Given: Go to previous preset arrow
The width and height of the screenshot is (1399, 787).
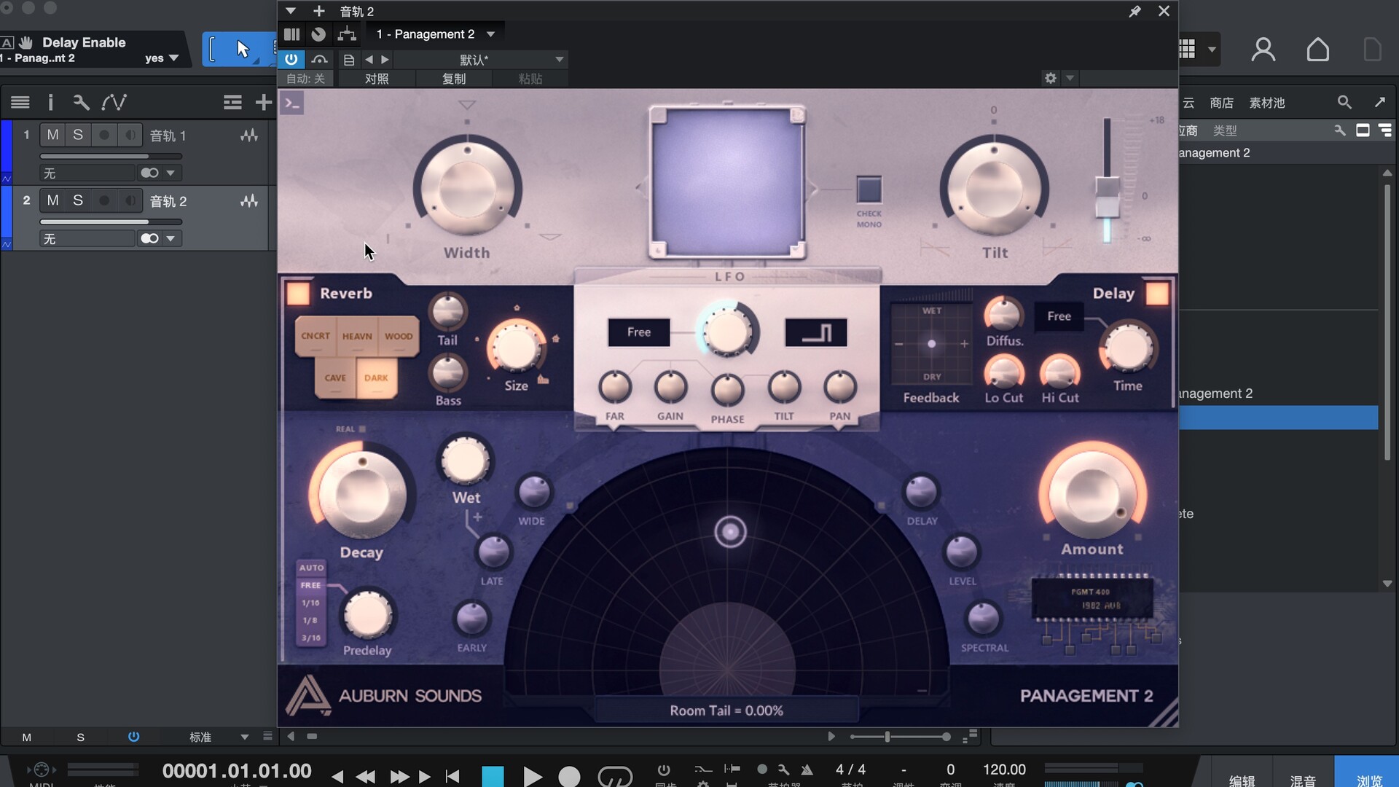Looking at the screenshot, I should 369,60.
